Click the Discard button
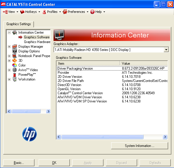The image size is (174, 168). 121,163
